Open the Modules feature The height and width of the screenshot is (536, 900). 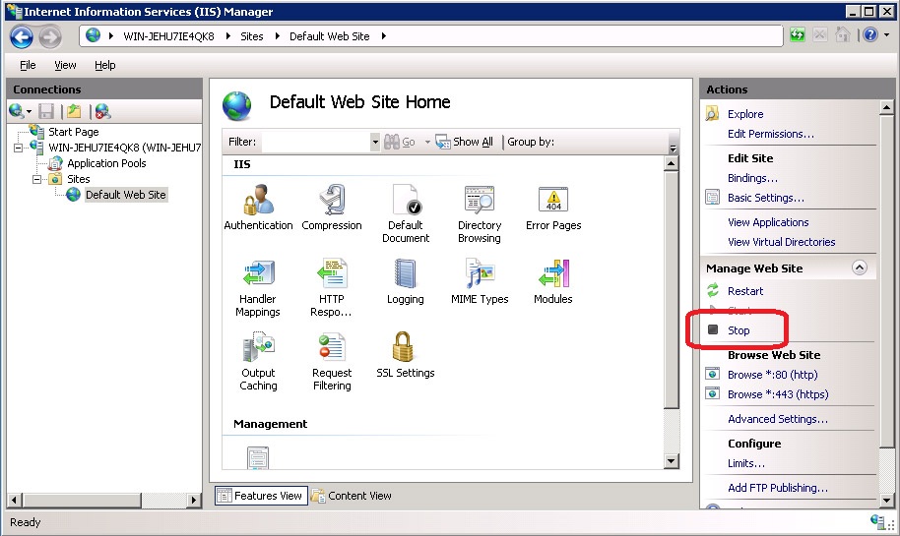pyautogui.click(x=553, y=272)
